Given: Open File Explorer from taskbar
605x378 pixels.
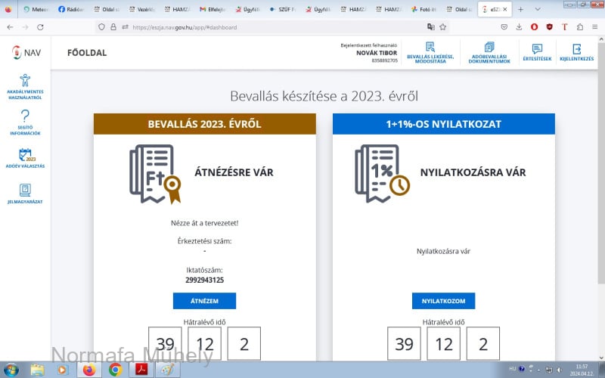Looking at the screenshot, I should tap(37, 370).
